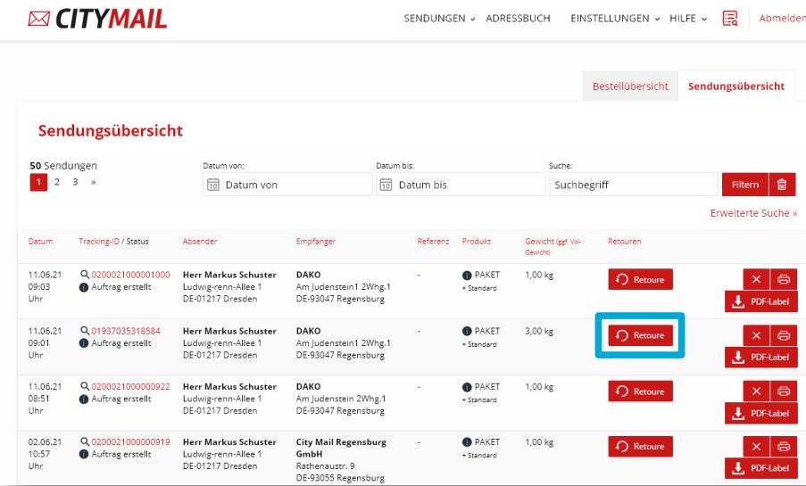Image resolution: width=806 pixels, height=486 pixels.
Task: Open the Hilfe dropdown menu
Action: click(x=687, y=19)
